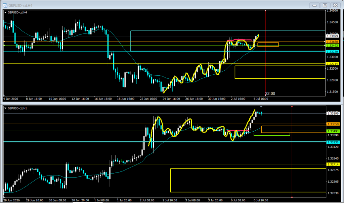
Task: Click the 8 Jun 16:00 label on the H4 time axis
Action: pos(34,99)
